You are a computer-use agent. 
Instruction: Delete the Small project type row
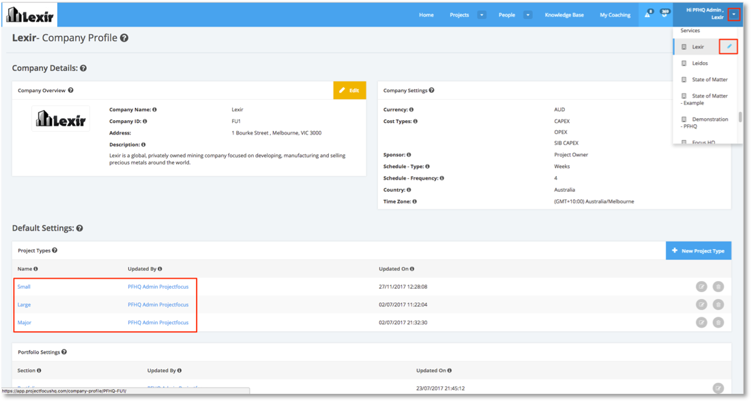718,287
